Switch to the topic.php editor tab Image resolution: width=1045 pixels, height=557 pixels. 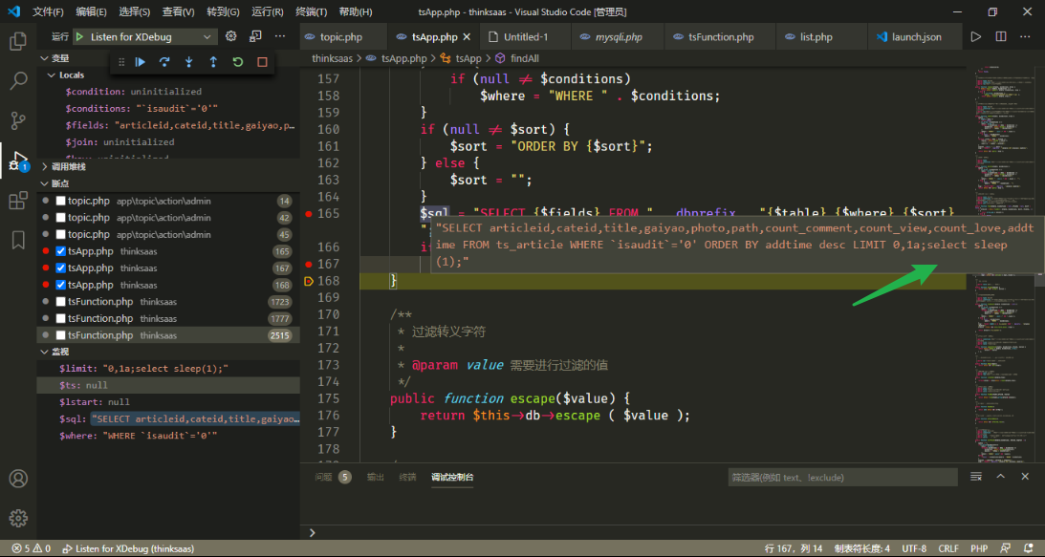pos(343,36)
